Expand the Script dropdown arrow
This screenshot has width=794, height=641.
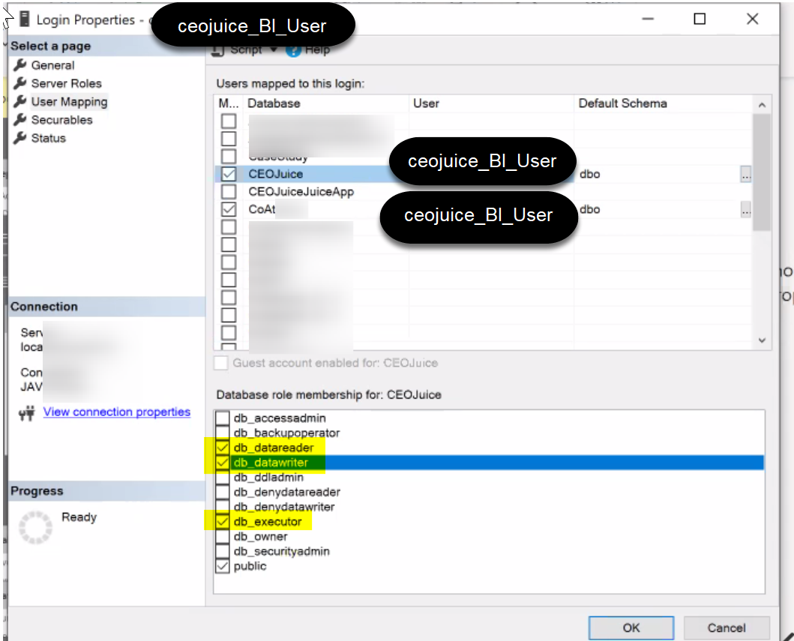tap(274, 49)
